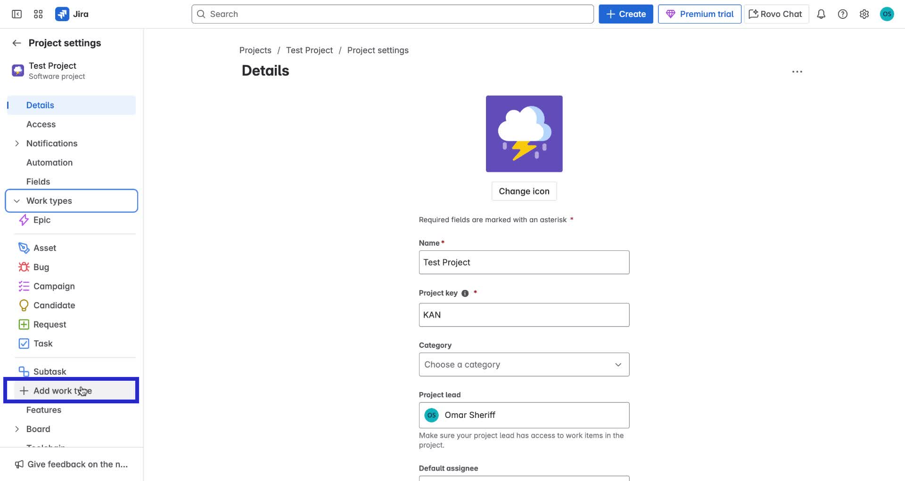The width and height of the screenshot is (905, 481).
Task: Click the Epic work type icon
Action: pyautogui.click(x=24, y=220)
